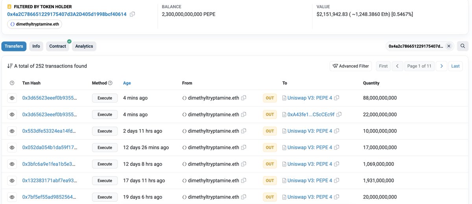
Task: Copy From address in 20,000,000,000 row
Action: (x=244, y=197)
